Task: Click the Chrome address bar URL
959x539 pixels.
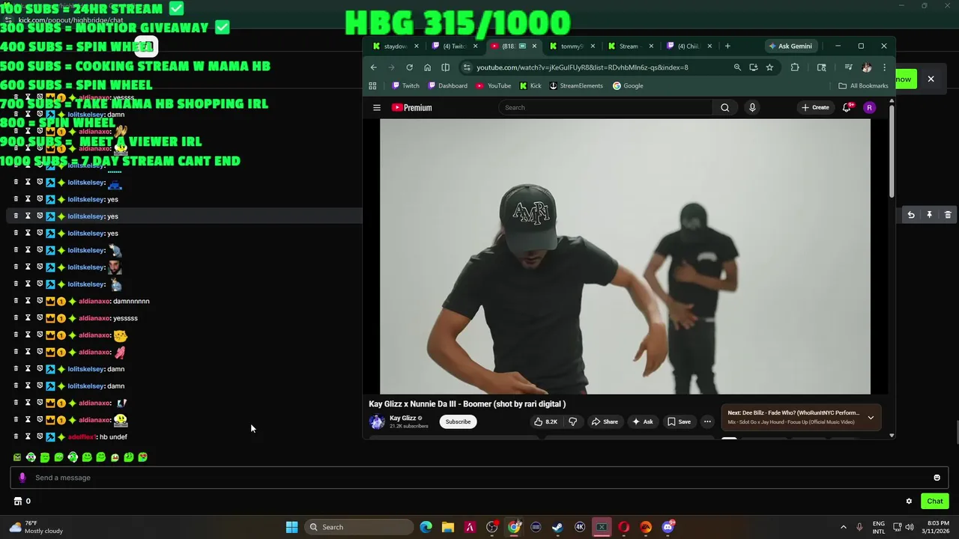Action: (582, 67)
